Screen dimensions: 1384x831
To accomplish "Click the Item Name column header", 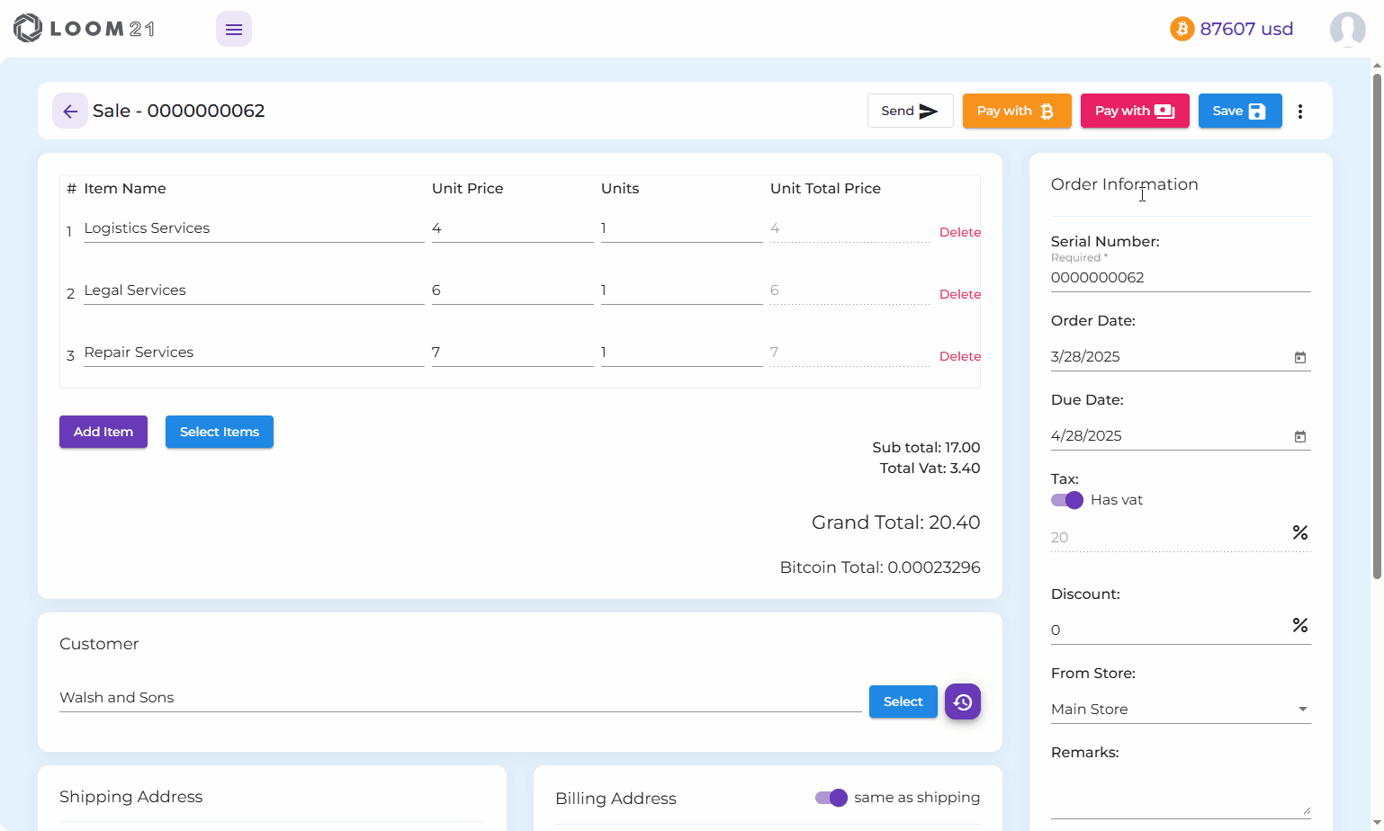I will pyautogui.click(x=125, y=189).
